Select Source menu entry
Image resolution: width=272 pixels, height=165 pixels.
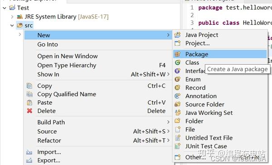pyautogui.click(x=98, y=131)
